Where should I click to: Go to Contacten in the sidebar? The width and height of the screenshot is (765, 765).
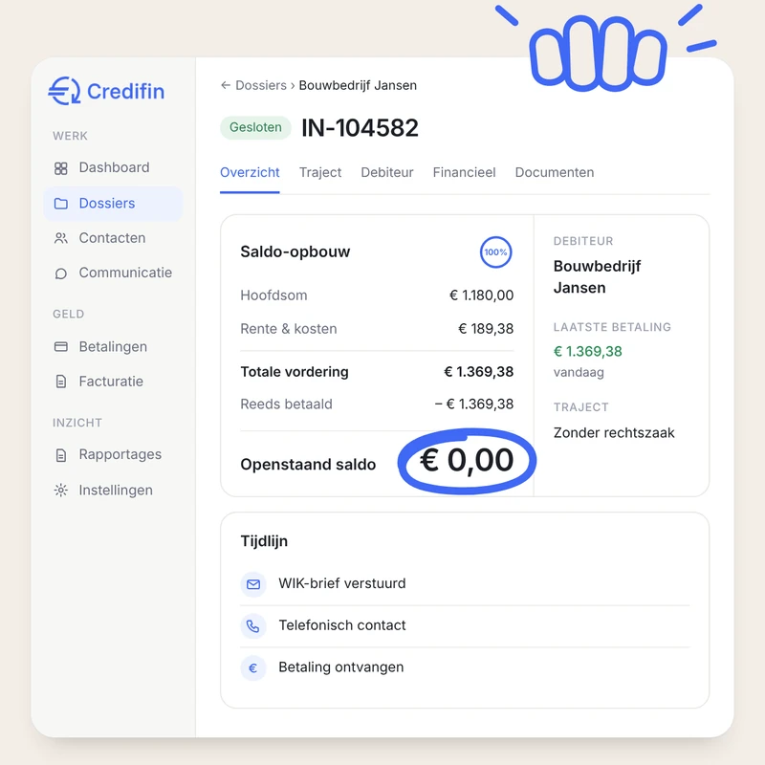[x=113, y=238]
